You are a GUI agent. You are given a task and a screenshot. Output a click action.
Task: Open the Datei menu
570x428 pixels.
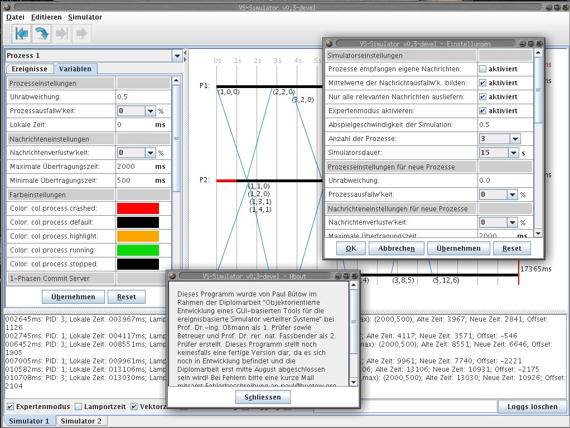pos(15,17)
